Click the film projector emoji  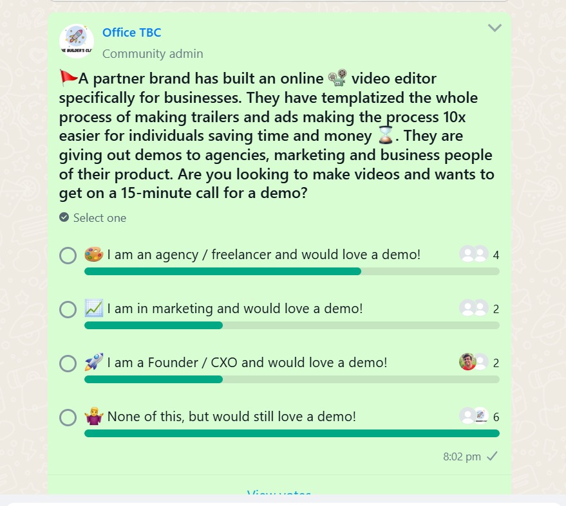pyautogui.click(x=337, y=78)
